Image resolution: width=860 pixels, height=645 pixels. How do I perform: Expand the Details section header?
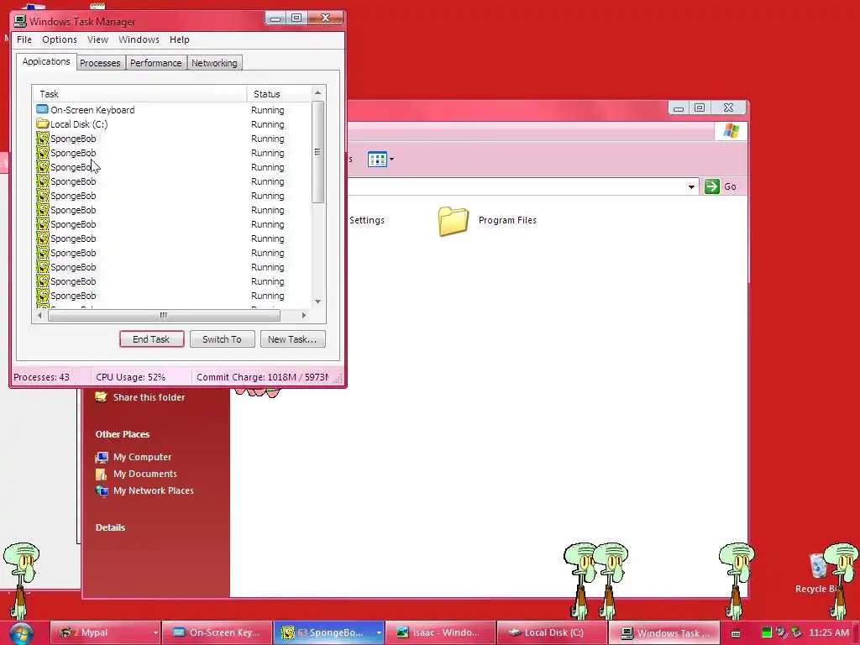(110, 527)
